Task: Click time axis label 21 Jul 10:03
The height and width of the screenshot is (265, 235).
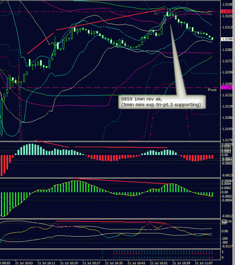Action: point(24,263)
